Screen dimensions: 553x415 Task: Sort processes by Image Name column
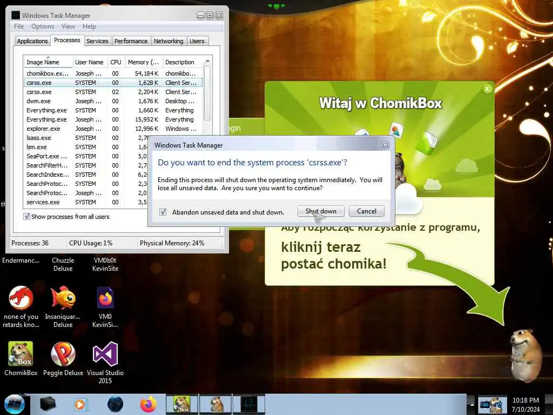click(48, 62)
